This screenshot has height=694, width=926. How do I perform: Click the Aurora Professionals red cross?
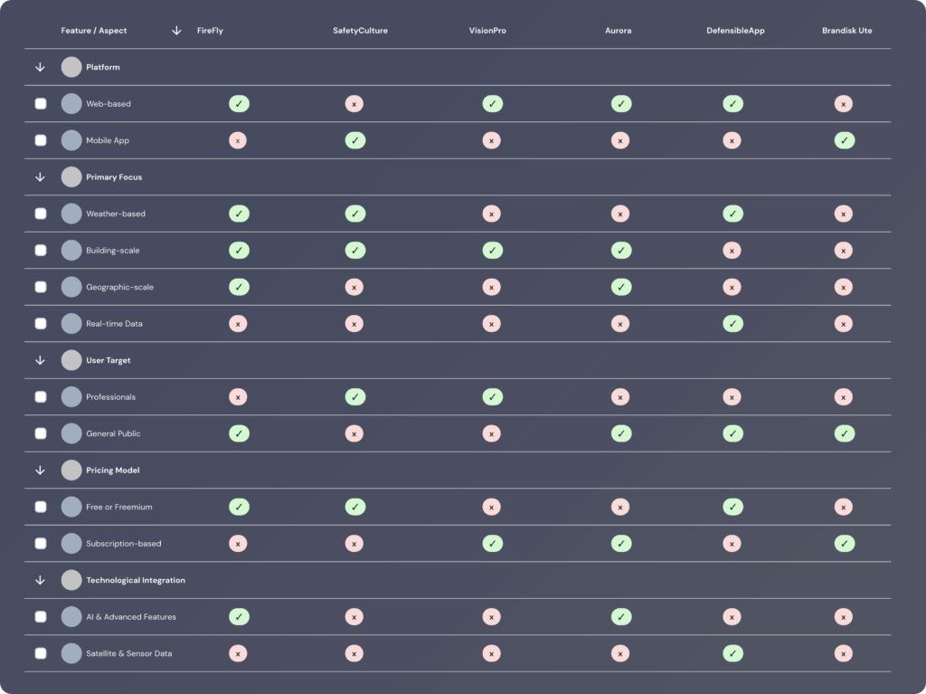(x=620, y=397)
